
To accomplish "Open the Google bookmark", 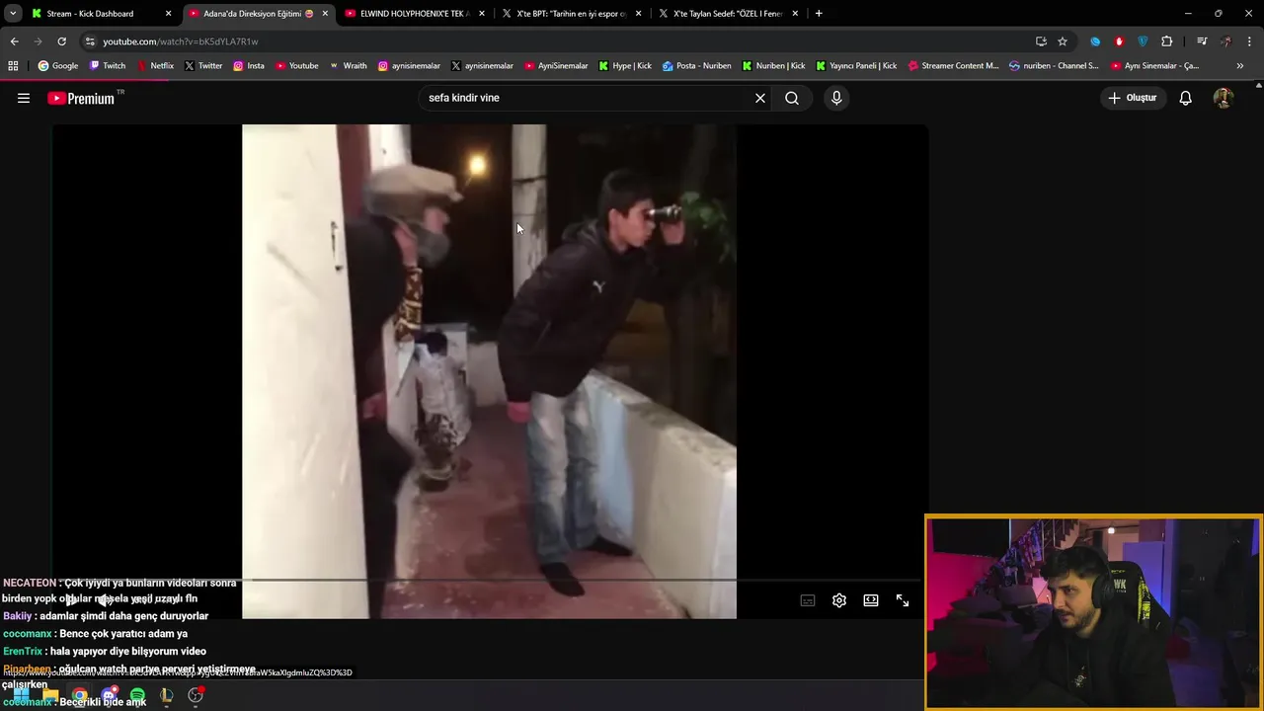I will click(58, 66).
